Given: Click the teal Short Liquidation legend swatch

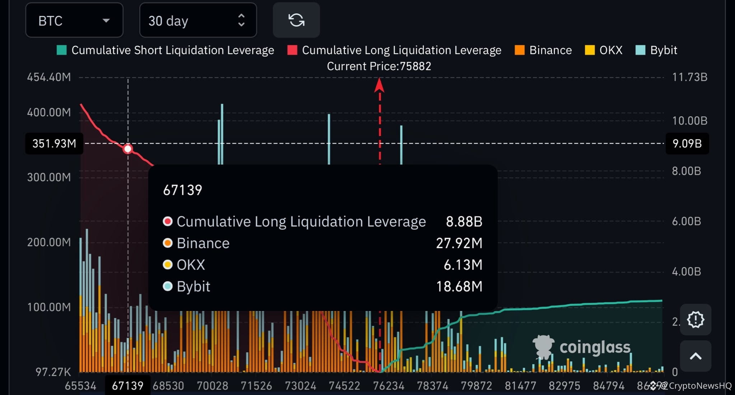Looking at the screenshot, I should (x=62, y=50).
